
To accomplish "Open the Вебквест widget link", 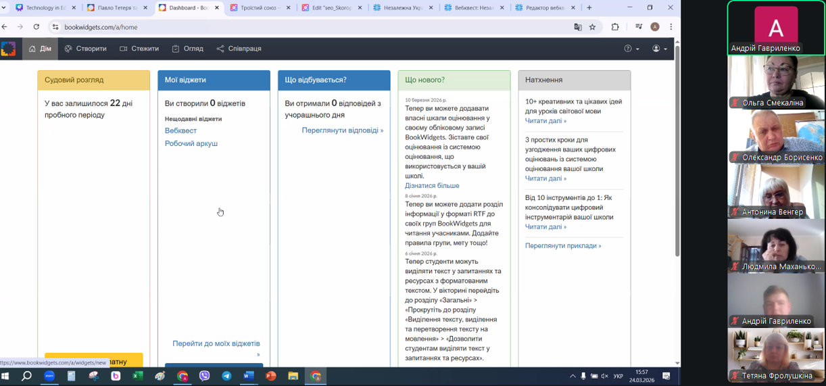I will tap(180, 130).
